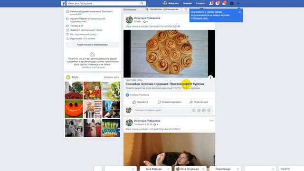
Task: Open the woman in white dress photo thumbnail
Action: point(93,128)
